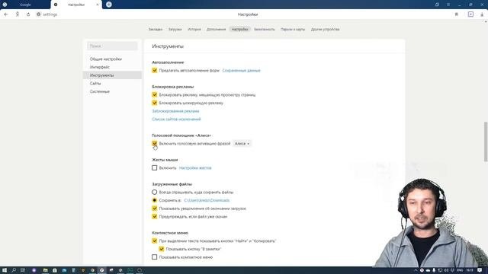The image size is (488, 274).
Task: Open the Заблокированная реклама link
Action: (175, 111)
